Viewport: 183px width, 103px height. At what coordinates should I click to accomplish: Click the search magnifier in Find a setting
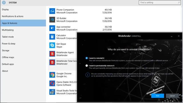(179, 3)
